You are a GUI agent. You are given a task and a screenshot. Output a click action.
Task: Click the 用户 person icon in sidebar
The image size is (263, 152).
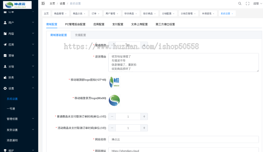tap(5, 23)
